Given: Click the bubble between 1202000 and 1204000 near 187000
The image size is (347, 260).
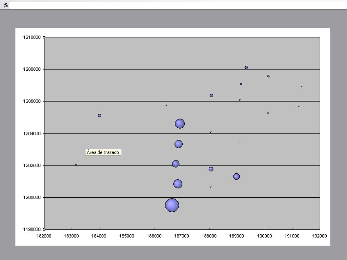Looking at the screenshot, I should tap(179, 144).
